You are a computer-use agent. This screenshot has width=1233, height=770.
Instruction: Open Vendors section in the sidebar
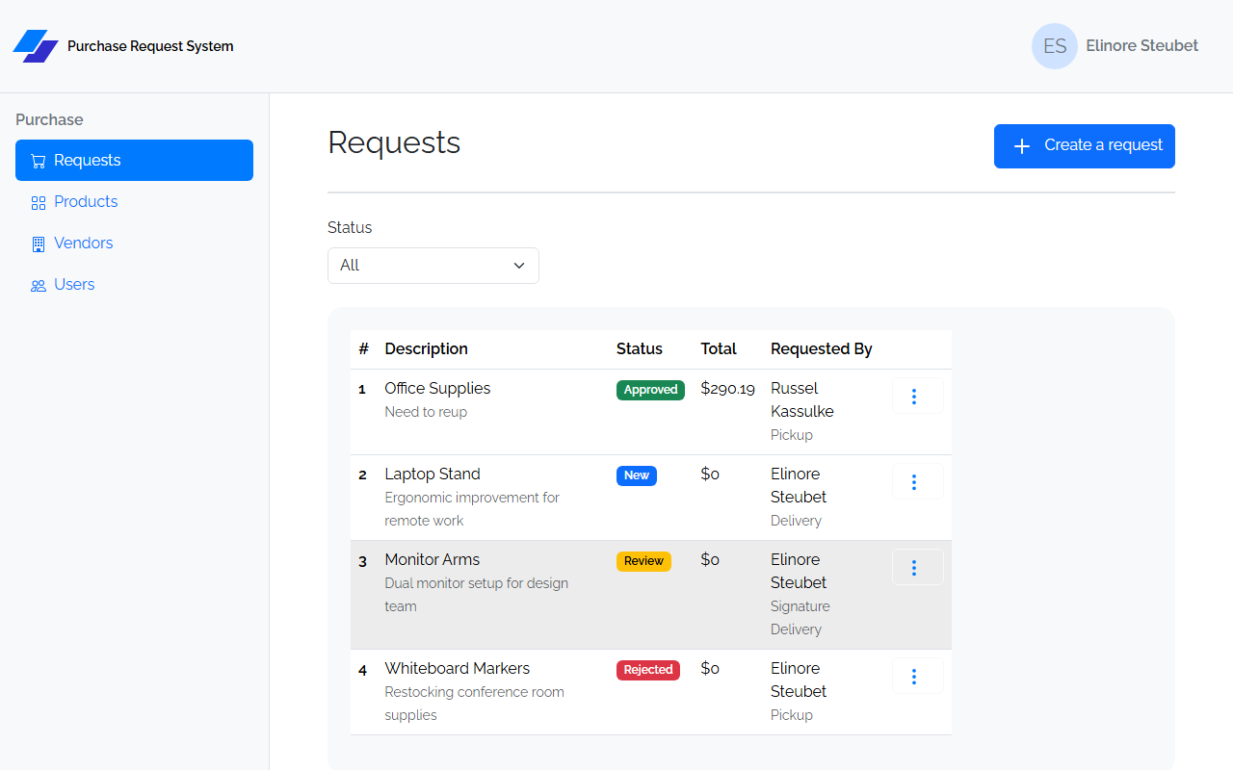pyautogui.click(x=134, y=244)
